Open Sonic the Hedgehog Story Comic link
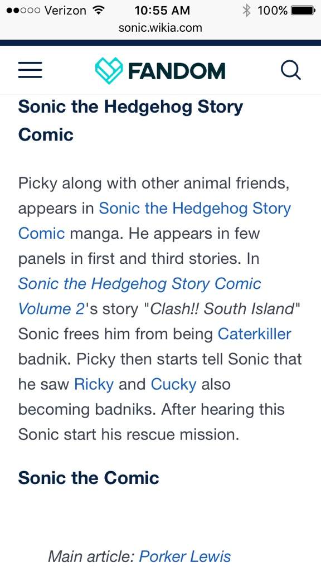 coord(155,221)
